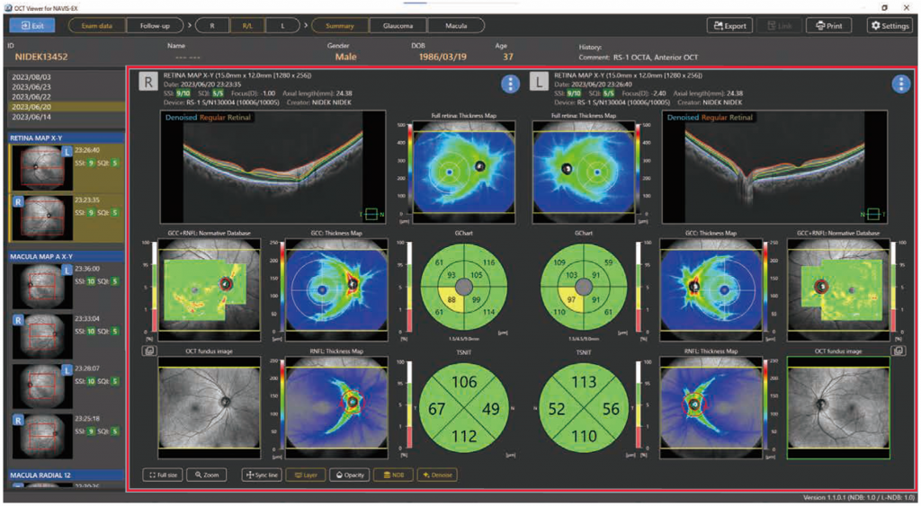Click the Exit button
This screenshot has height=506, width=921.
click(32, 25)
